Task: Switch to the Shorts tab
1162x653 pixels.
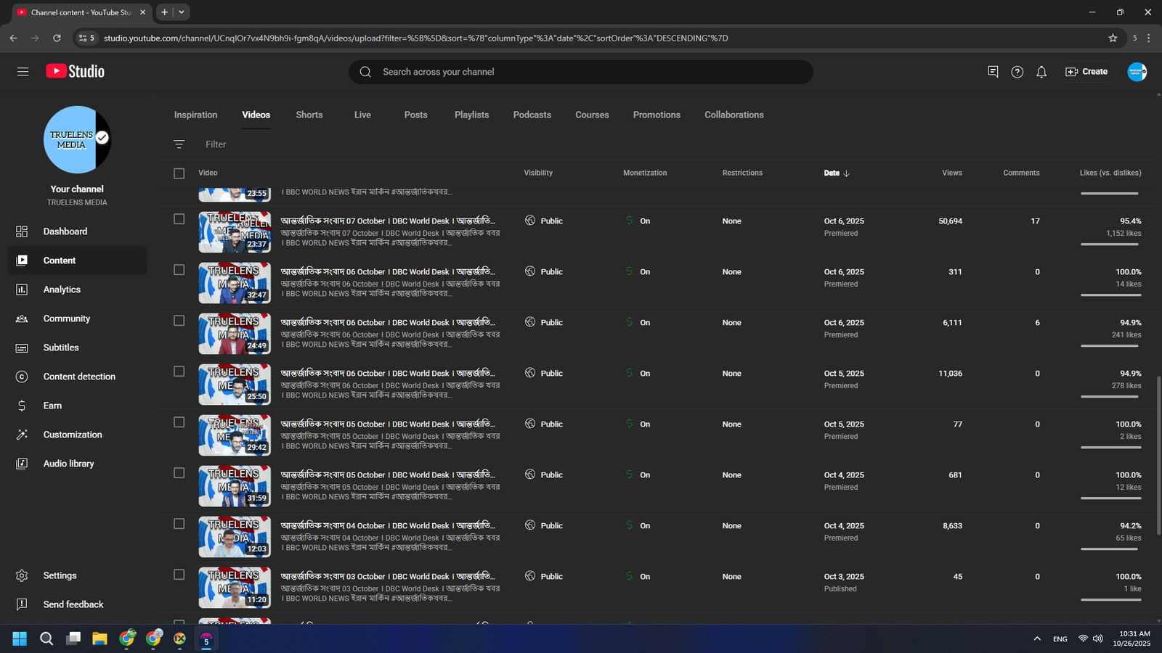Action: [x=309, y=115]
